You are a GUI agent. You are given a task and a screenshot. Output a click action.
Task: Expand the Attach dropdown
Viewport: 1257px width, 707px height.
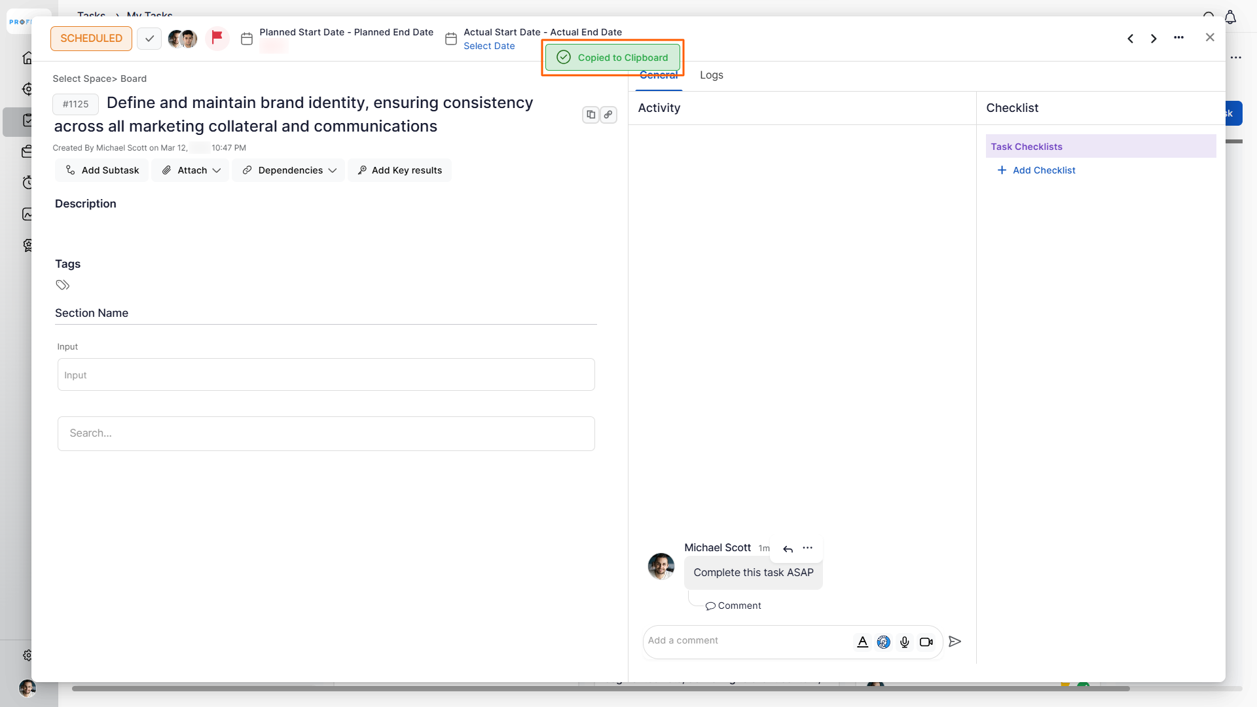click(191, 170)
